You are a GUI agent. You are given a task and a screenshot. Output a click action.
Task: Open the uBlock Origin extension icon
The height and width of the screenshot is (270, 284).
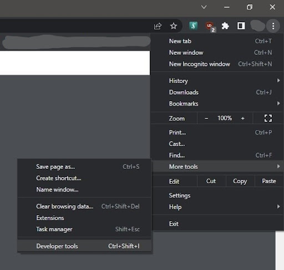point(210,27)
